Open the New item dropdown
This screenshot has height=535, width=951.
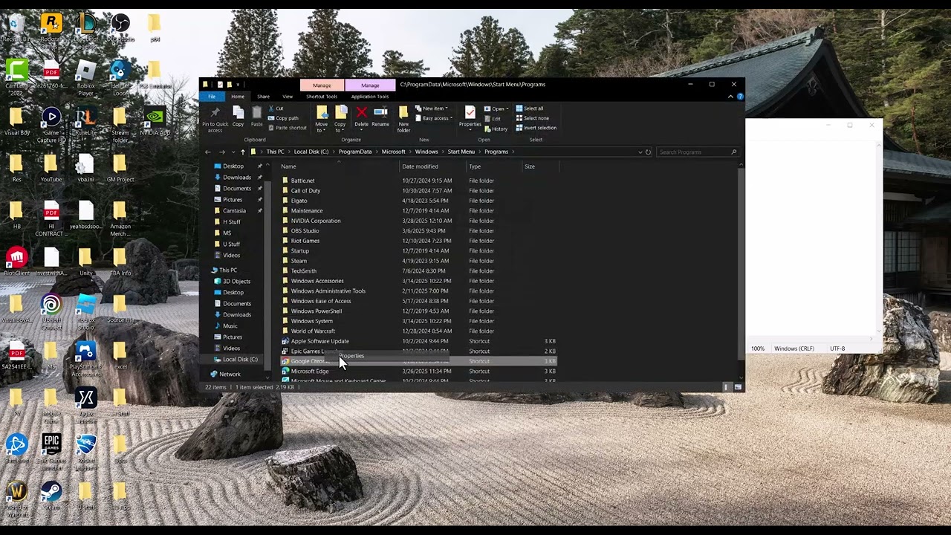[x=431, y=108]
